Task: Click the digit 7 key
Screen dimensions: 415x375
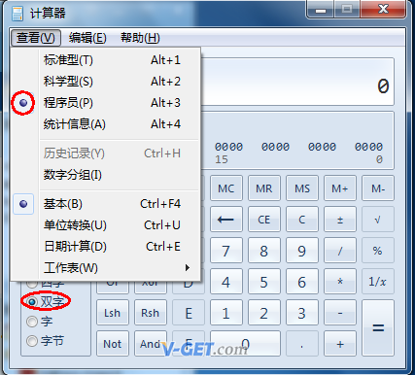Action: [226, 251]
